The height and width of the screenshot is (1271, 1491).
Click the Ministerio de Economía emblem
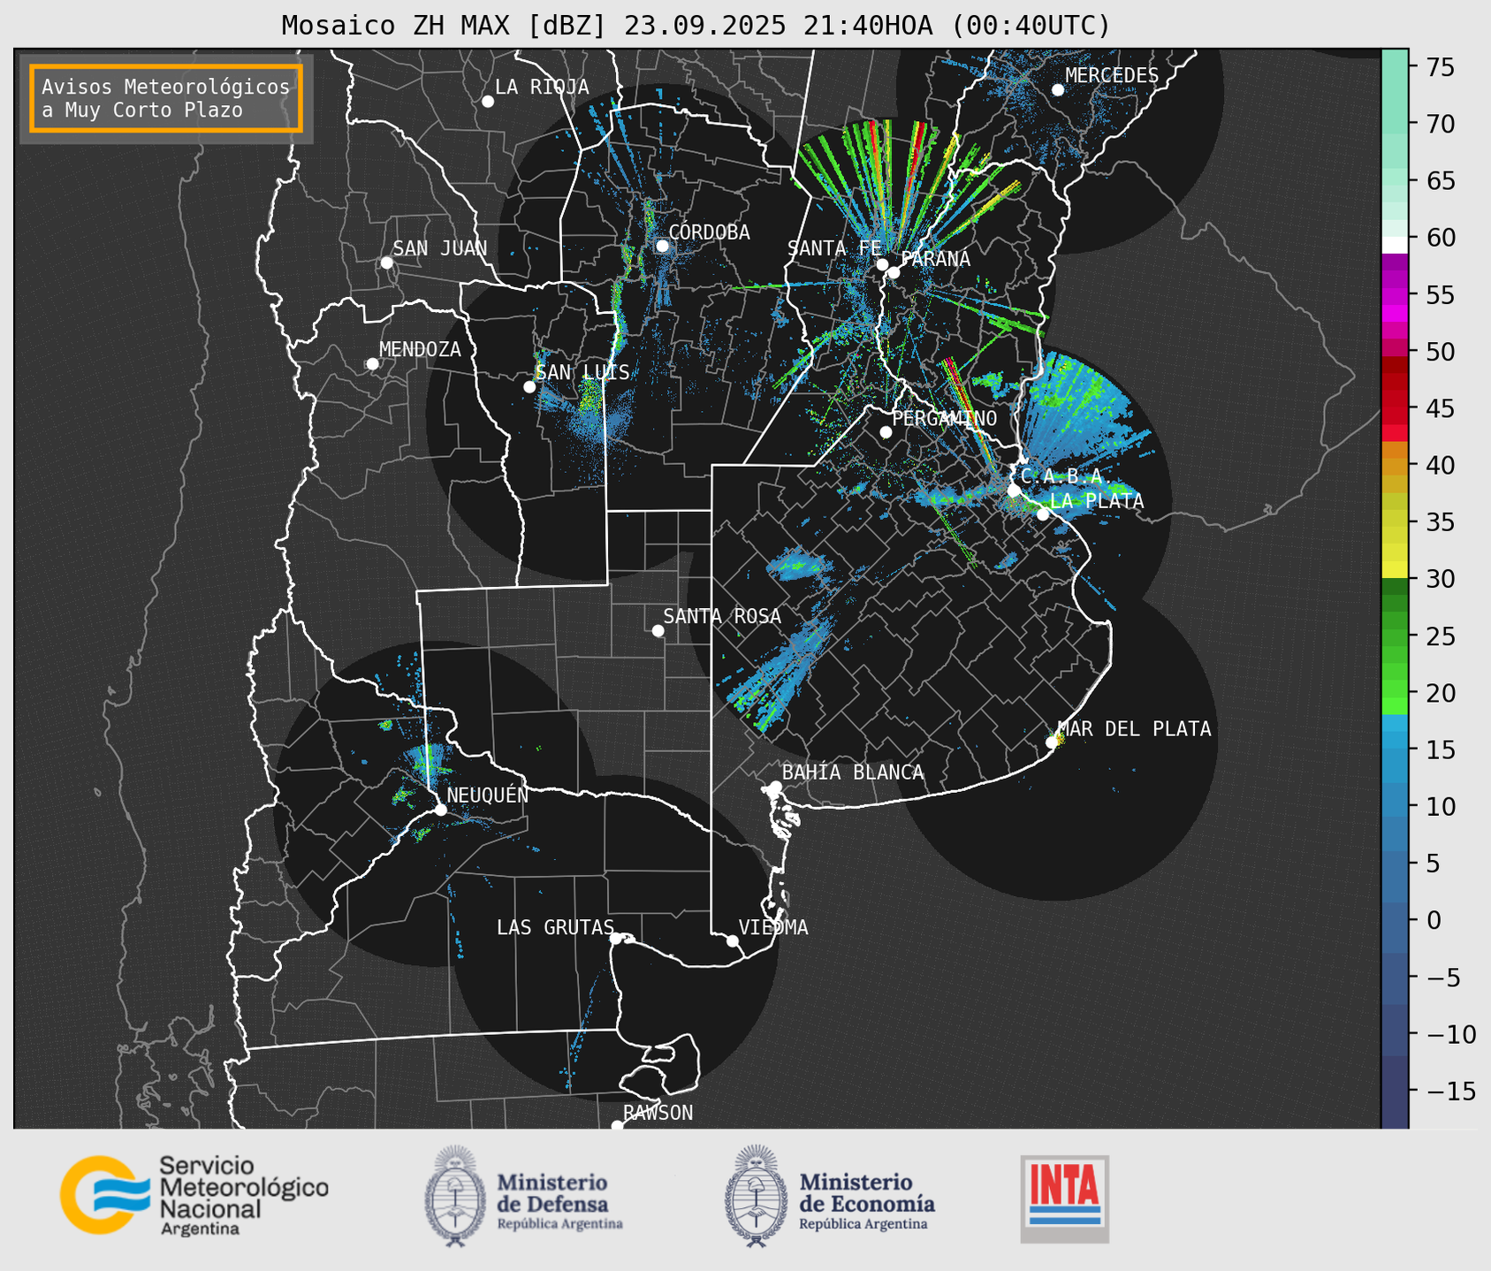coord(755,1197)
